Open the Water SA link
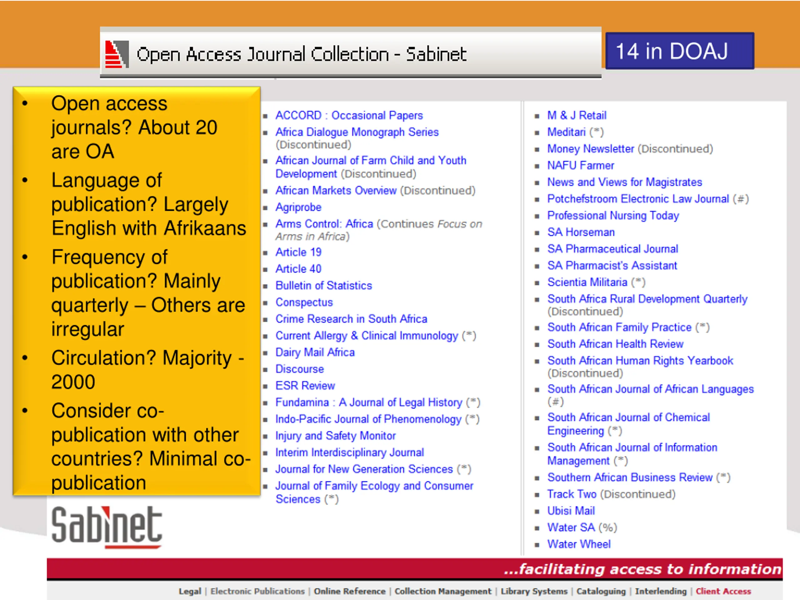800x600 pixels. (x=571, y=527)
